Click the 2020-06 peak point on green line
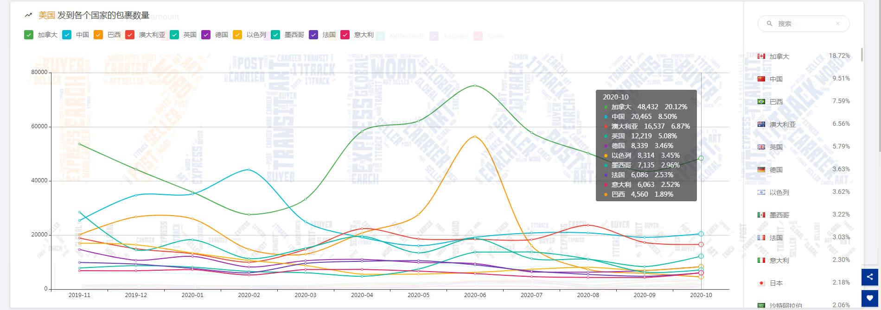This screenshot has height=310, width=881. click(x=475, y=86)
